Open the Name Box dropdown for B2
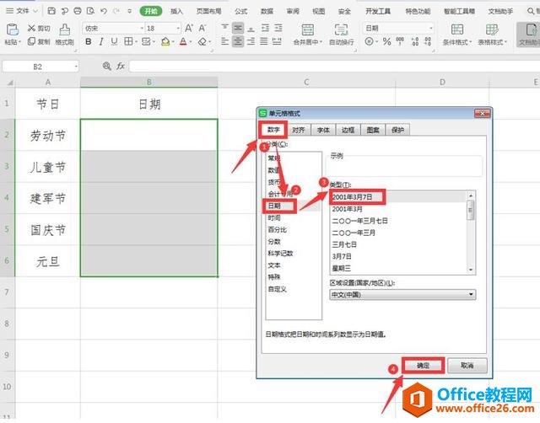Image resolution: width=540 pixels, height=423 pixels. point(76,67)
